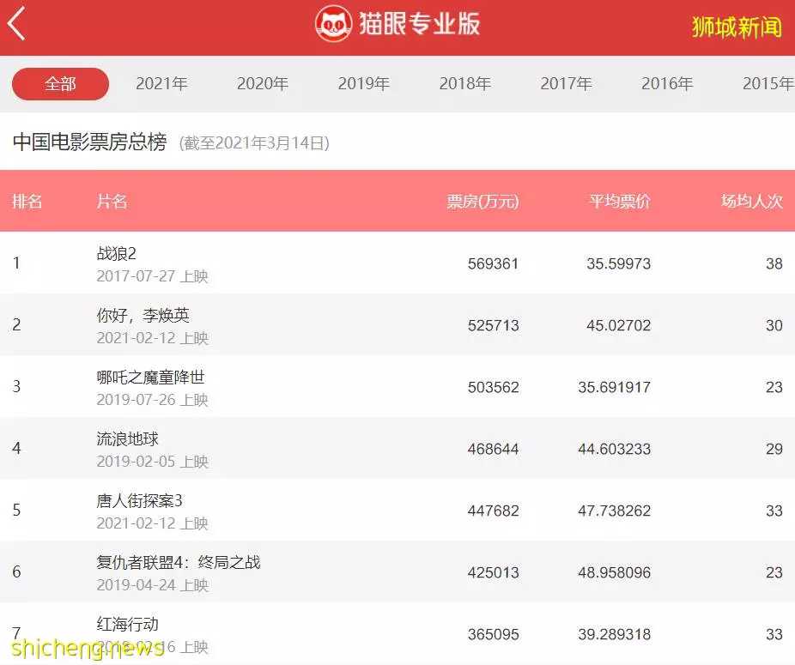Image resolution: width=795 pixels, height=665 pixels.
Task: Click box office value 569361
Action: pos(493,263)
